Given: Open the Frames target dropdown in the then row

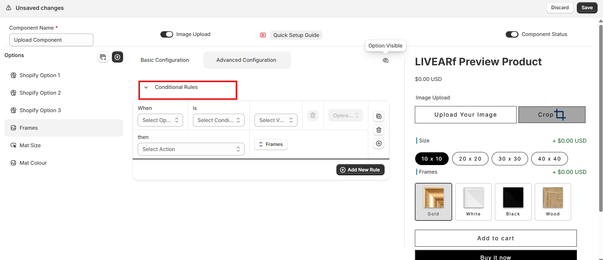Looking at the screenshot, I should (271, 144).
